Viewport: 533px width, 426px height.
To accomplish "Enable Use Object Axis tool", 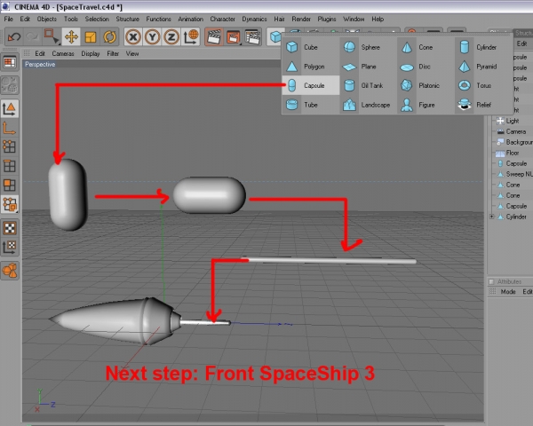I will click(x=10, y=128).
